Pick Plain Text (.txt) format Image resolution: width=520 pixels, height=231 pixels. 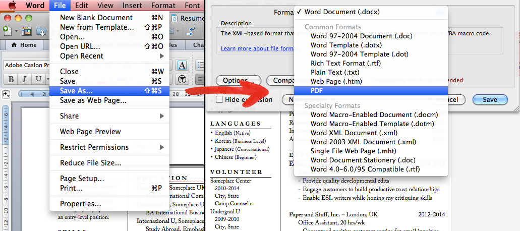[x=371, y=72]
